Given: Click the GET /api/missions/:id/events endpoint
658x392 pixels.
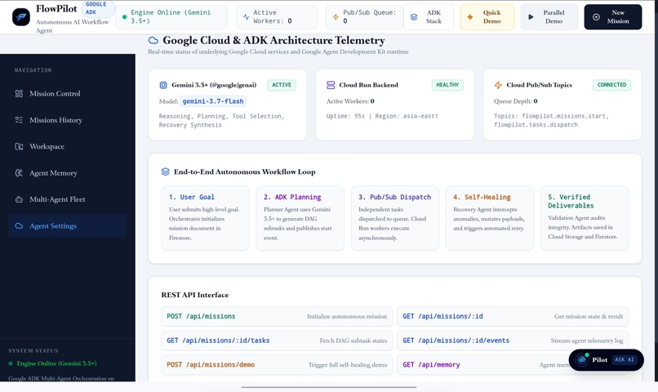Looking at the screenshot, I should click(x=513, y=341).
